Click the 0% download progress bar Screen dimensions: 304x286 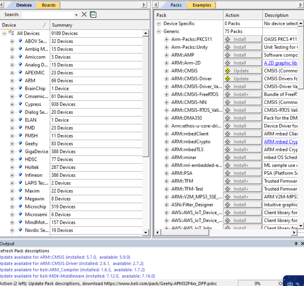[257, 283]
